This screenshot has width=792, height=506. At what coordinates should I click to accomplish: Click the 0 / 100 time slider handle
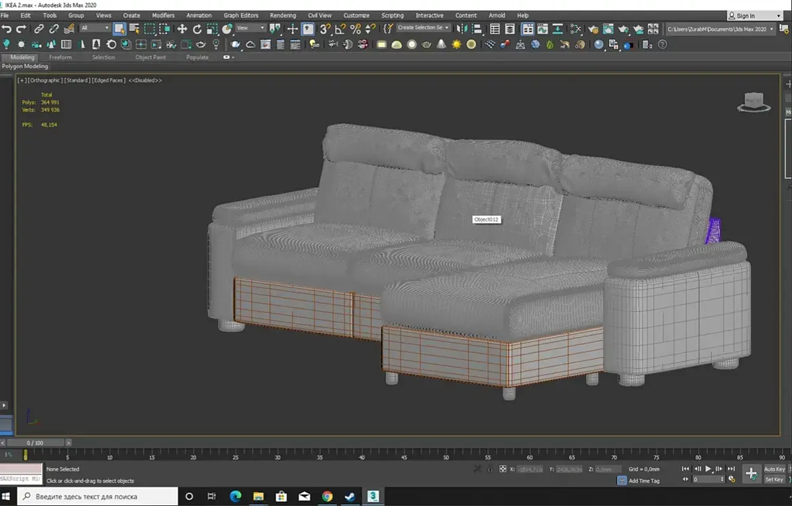[x=34, y=443]
